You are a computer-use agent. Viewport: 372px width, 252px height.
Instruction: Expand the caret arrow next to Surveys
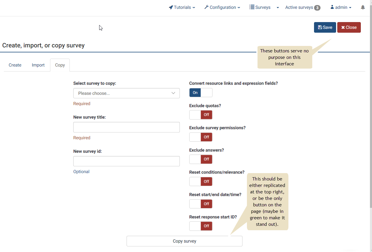278,8
